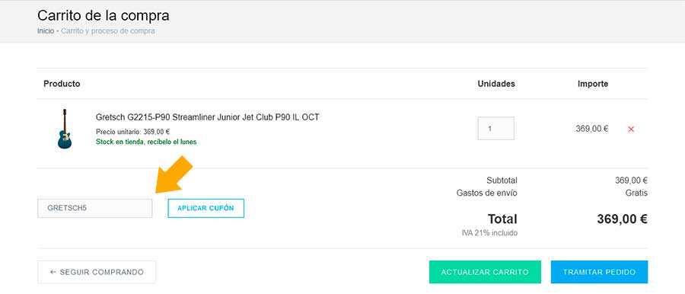
Task: Click the Unidades column header
Action: (496, 84)
